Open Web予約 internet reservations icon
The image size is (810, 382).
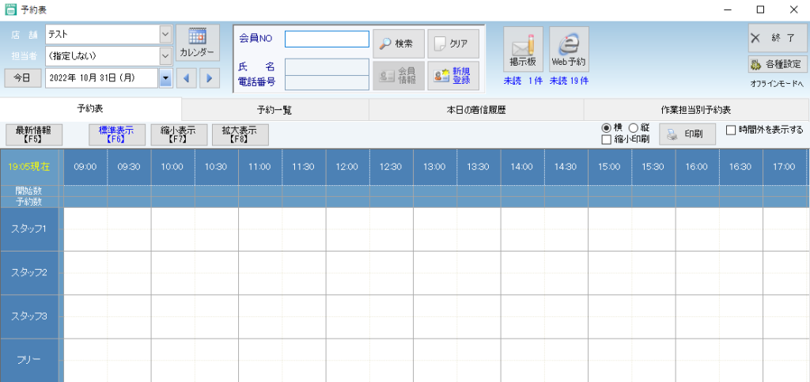coord(569,49)
